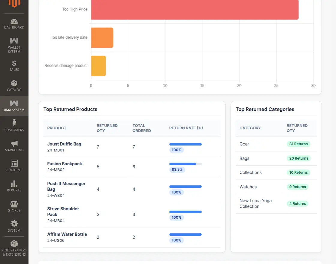Click the 83.3% rate badge
The image size is (336, 264).
coord(177,169)
